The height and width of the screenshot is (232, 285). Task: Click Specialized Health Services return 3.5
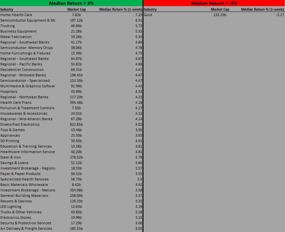[x=140, y=179]
